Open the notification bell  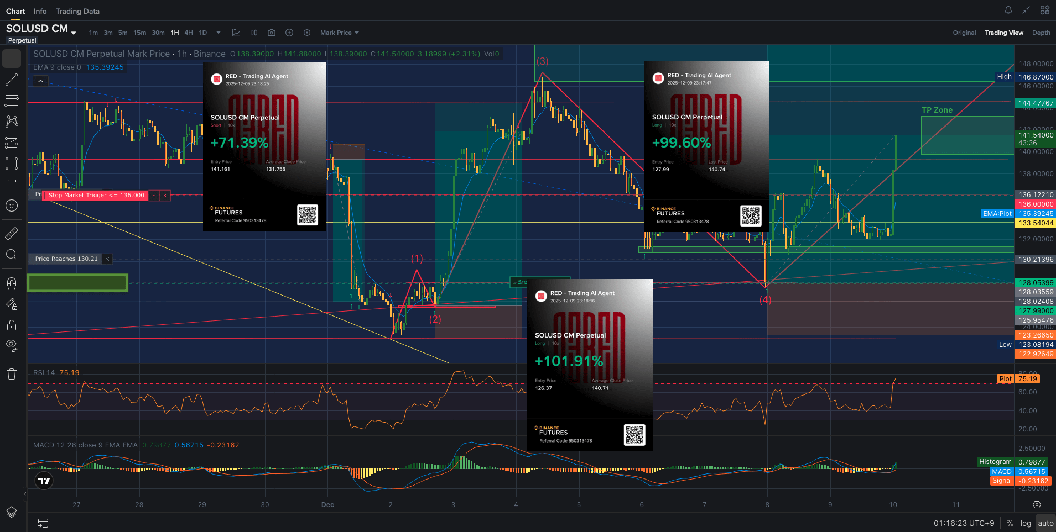coord(1008,10)
